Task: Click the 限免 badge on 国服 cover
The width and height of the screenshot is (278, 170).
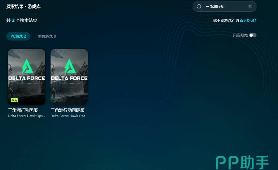Action: [x=14, y=100]
